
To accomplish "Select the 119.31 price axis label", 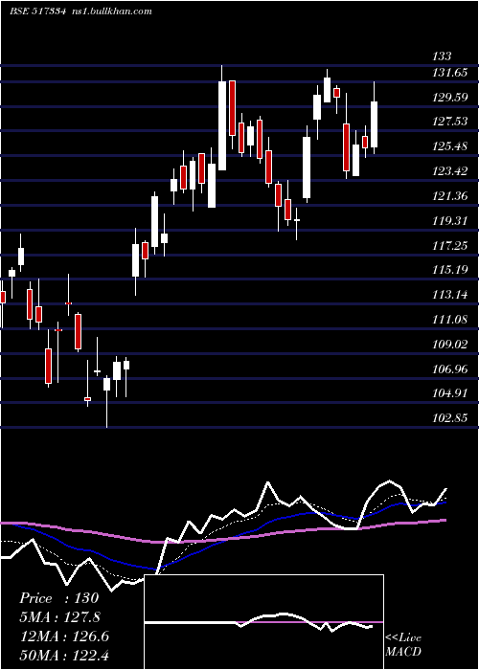I will click(x=450, y=221).
